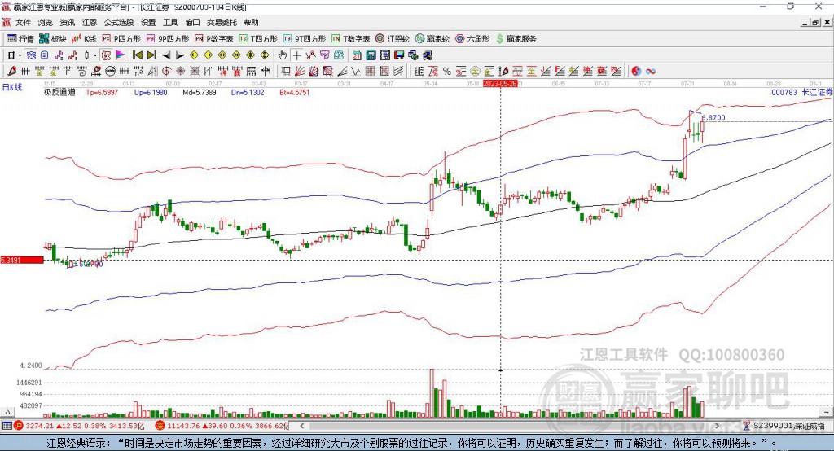Click the black right arrow icon
Screen dimensions: 834x451
tap(180, 55)
